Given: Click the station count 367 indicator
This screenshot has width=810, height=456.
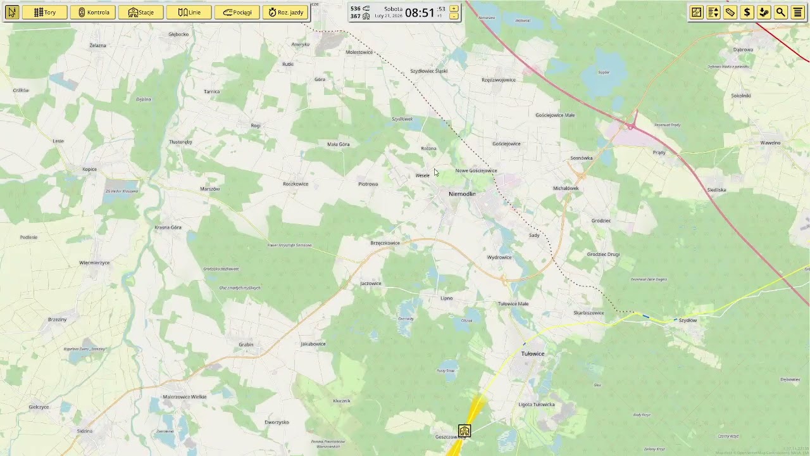Looking at the screenshot, I should coord(360,16).
